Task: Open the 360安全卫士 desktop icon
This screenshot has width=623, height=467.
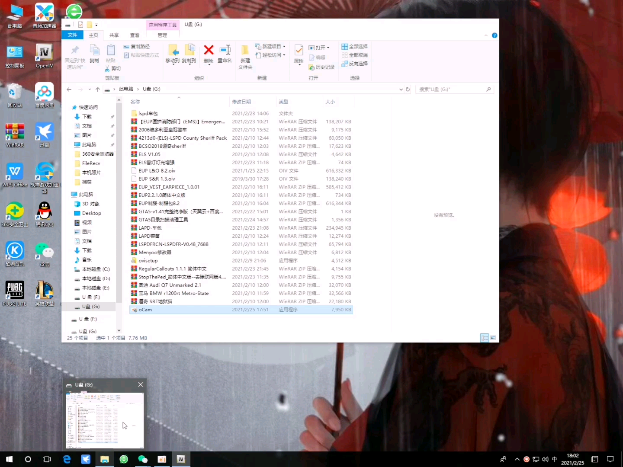Action: (x=15, y=214)
